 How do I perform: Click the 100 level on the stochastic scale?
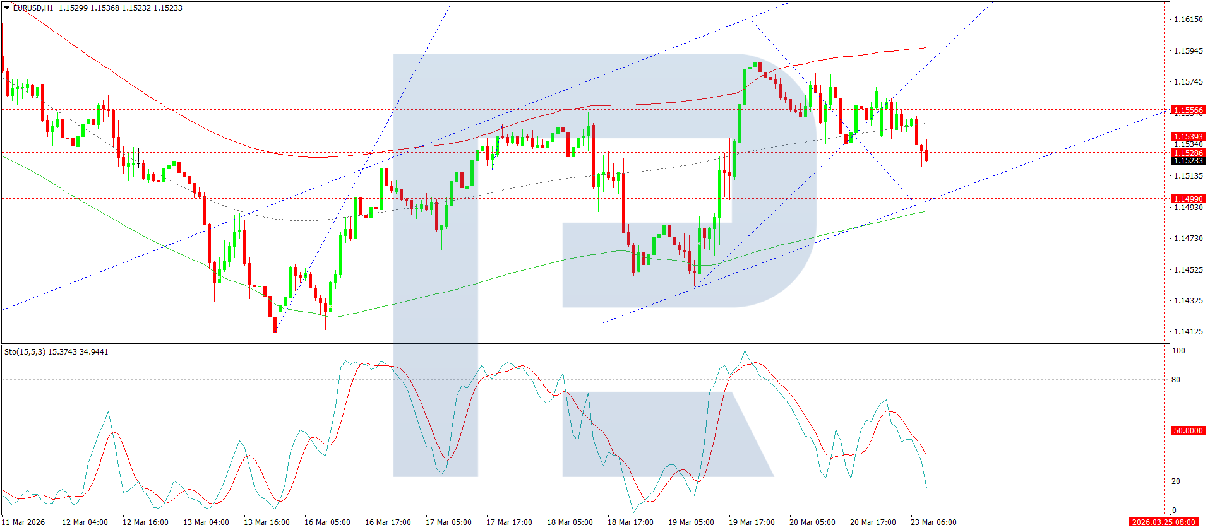[x=1178, y=351]
